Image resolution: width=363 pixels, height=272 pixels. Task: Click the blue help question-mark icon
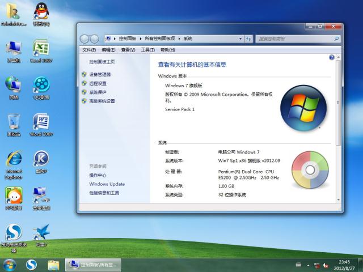[x=331, y=57]
